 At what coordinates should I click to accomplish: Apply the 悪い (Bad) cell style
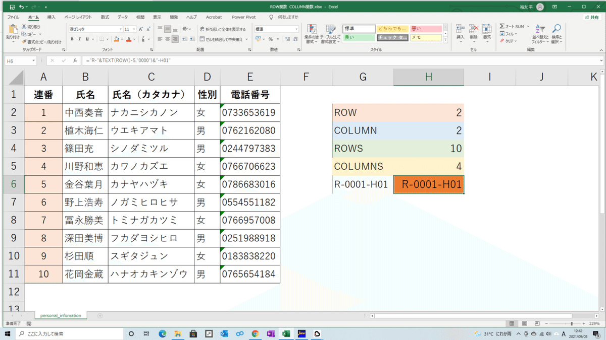426,29
